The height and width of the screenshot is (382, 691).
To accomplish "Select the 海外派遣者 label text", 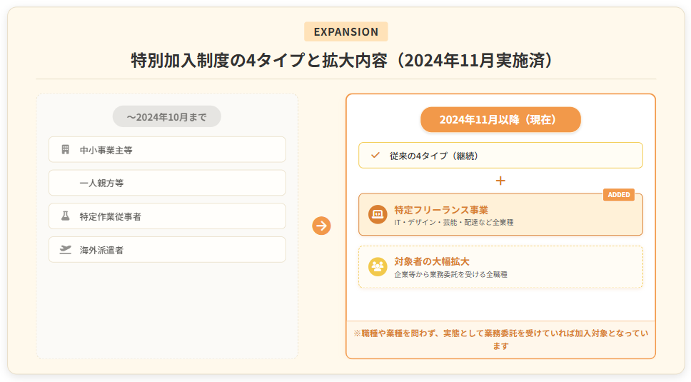I will (x=101, y=250).
